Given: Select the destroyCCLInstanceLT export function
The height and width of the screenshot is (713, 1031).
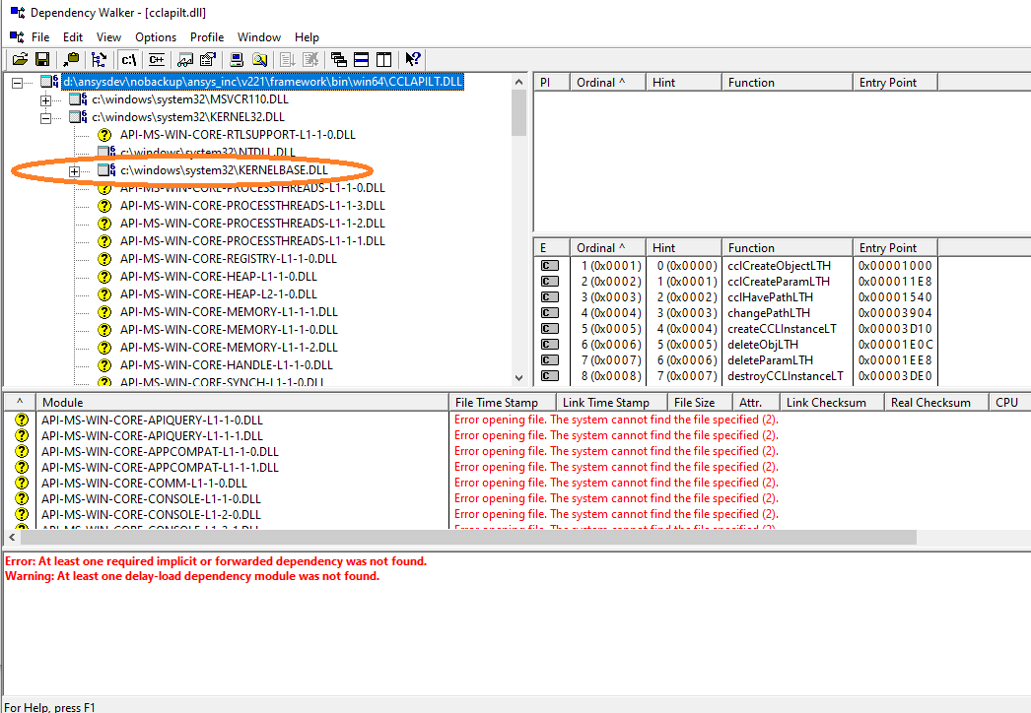Looking at the screenshot, I should pyautogui.click(x=786, y=376).
